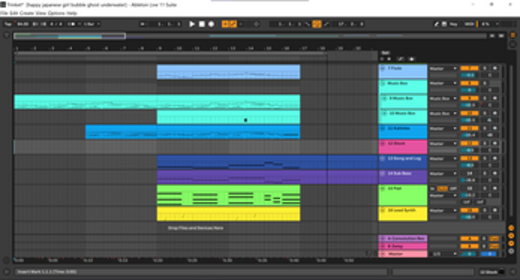The image size is (520, 280).
Task: Open the quantization 1 Bar dropdown
Action: pos(90,24)
